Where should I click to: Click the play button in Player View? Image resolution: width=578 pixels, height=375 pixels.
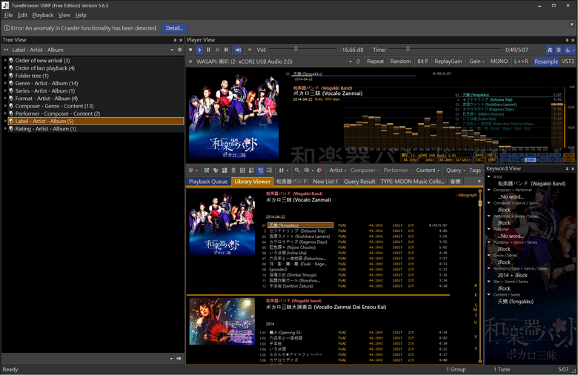tap(199, 50)
